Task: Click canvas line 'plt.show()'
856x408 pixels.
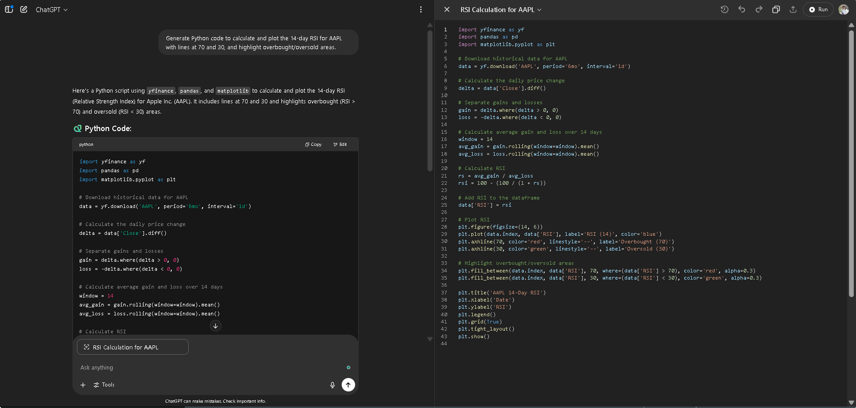Action: tap(474, 336)
